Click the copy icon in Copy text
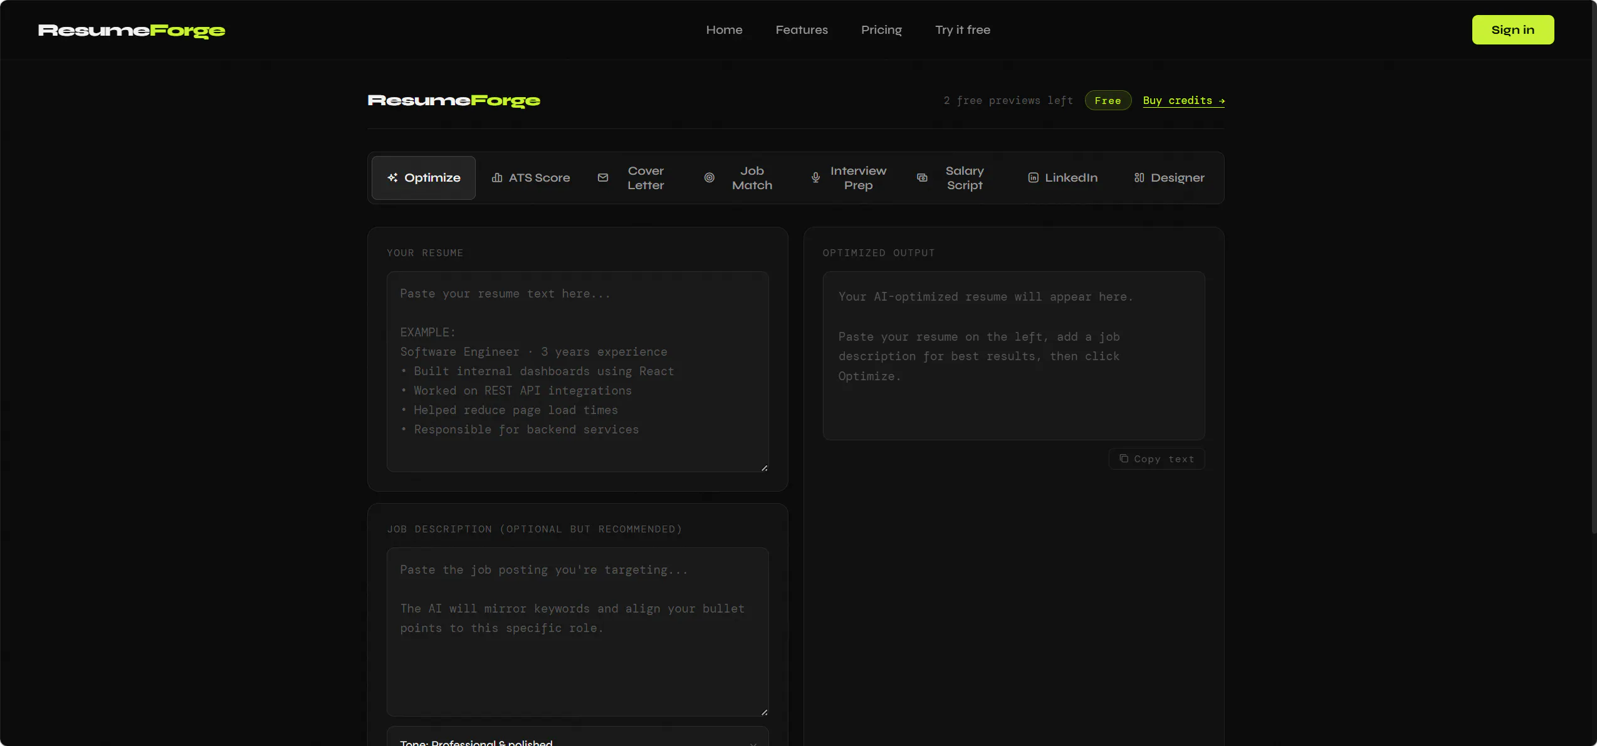Screen dimensions: 1597x746 pos(1124,458)
